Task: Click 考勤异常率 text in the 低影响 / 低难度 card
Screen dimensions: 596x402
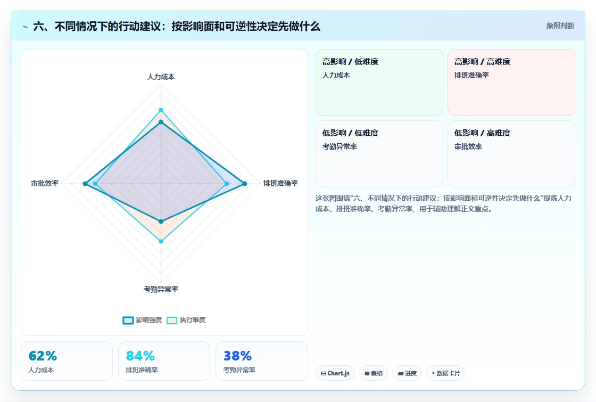Action: [x=340, y=146]
